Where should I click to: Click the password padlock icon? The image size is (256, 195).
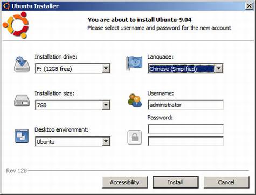[x=135, y=138]
